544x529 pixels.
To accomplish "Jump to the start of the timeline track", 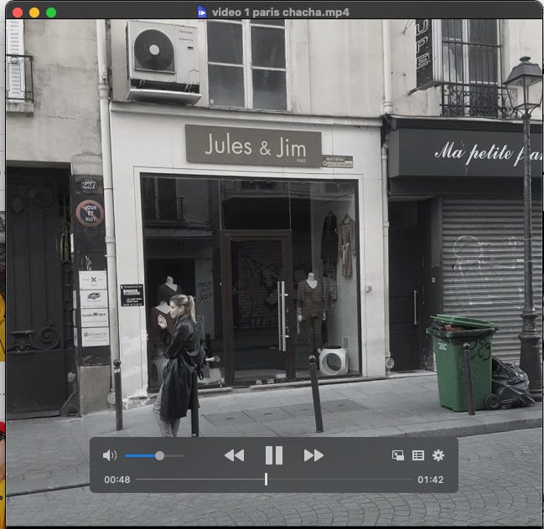I will [137, 480].
